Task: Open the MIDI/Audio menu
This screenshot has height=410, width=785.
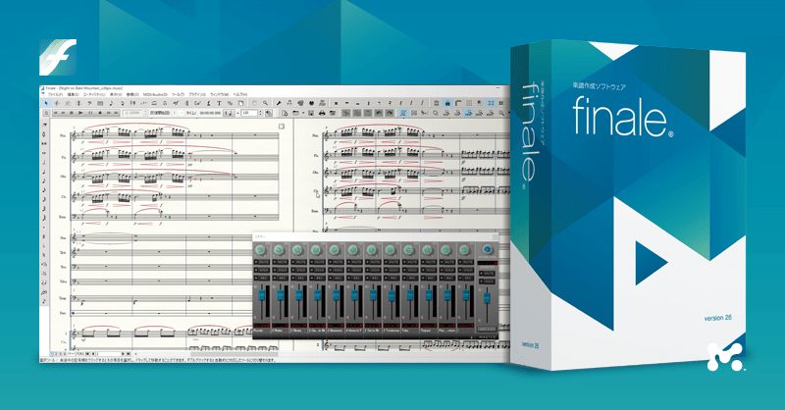Action: pos(155,94)
